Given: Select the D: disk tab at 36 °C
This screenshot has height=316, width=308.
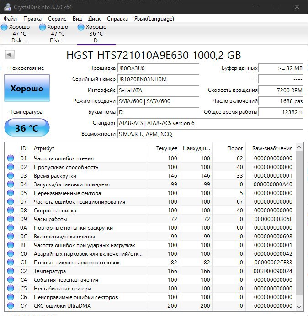Looking at the screenshot, I should click(x=96, y=34).
